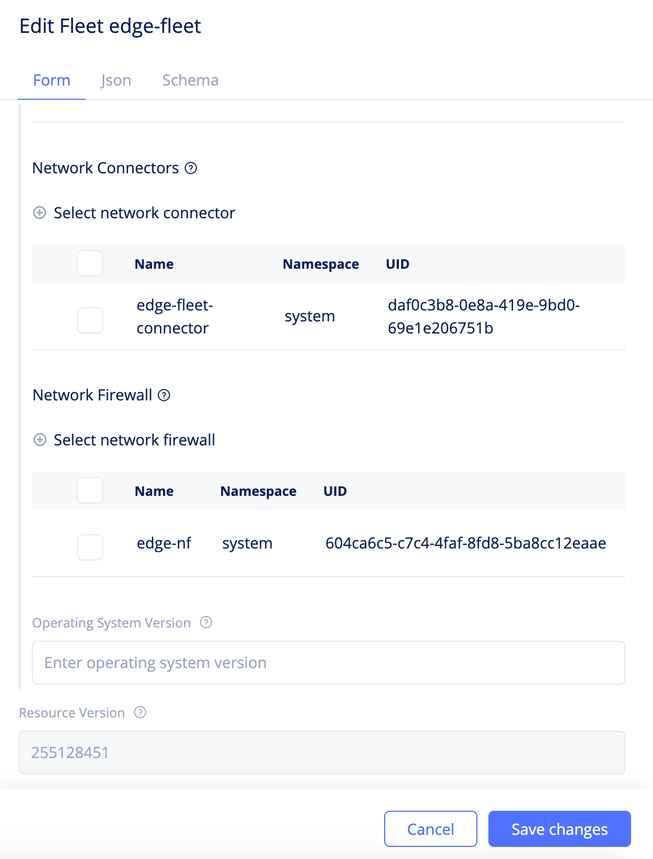Switch to the Json tab

tap(116, 80)
